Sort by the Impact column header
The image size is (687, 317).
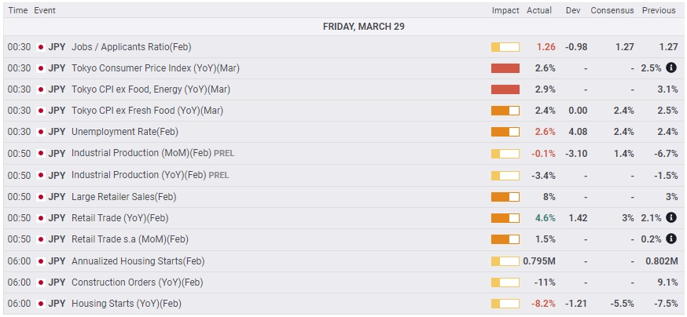point(505,10)
